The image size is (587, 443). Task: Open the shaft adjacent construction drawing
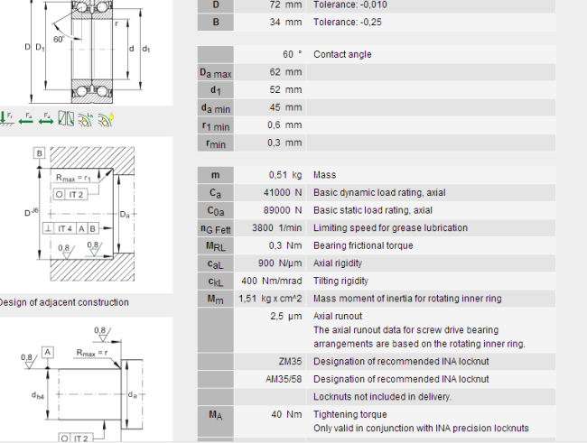[x=86, y=388]
